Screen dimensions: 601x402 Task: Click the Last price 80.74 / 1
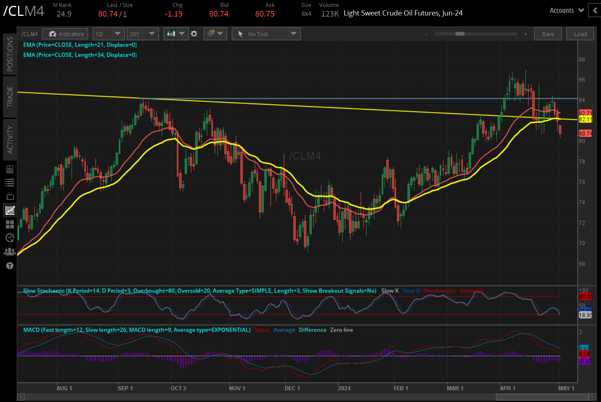112,14
